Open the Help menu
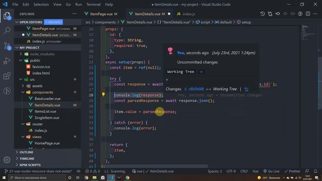 click(109, 5)
